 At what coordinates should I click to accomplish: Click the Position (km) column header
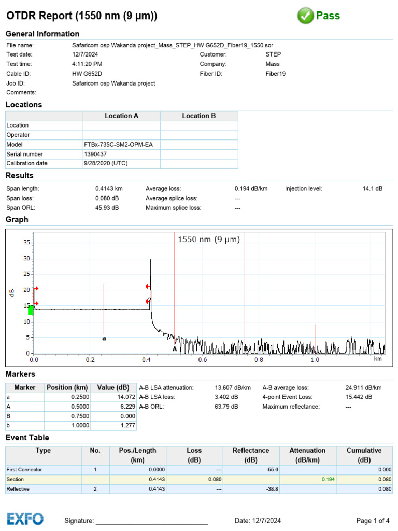(x=67, y=387)
